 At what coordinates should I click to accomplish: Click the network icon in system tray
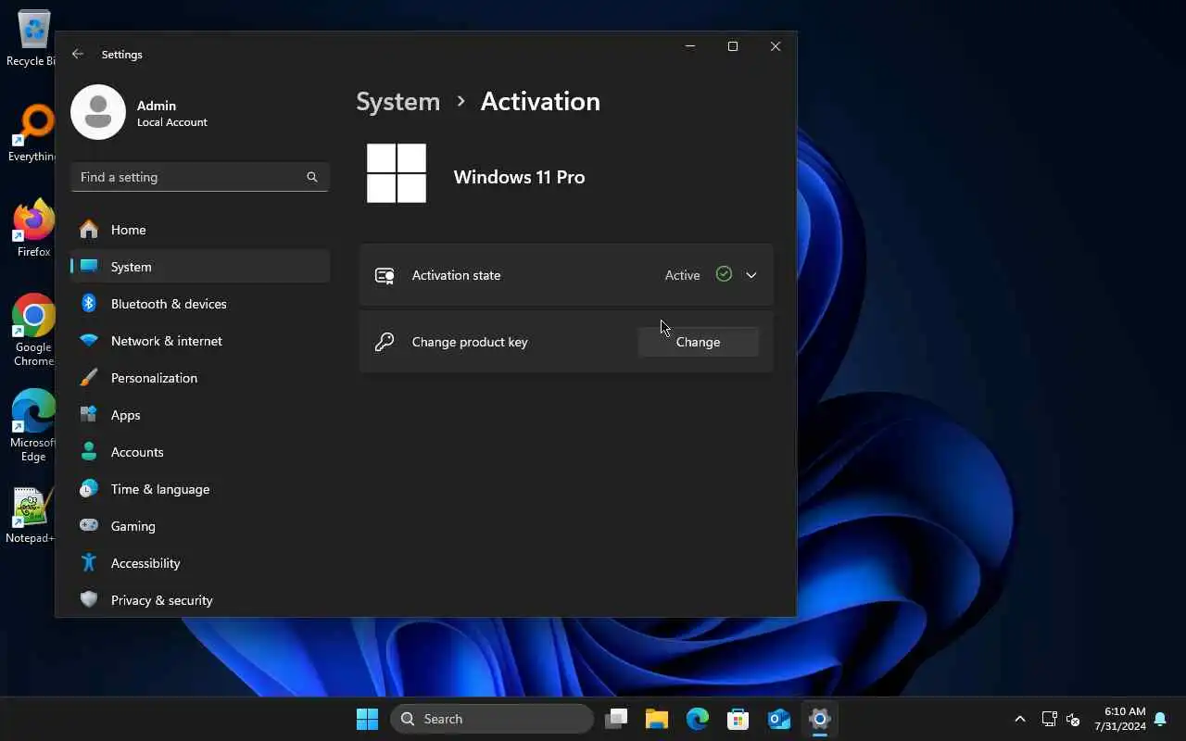(1049, 719)
